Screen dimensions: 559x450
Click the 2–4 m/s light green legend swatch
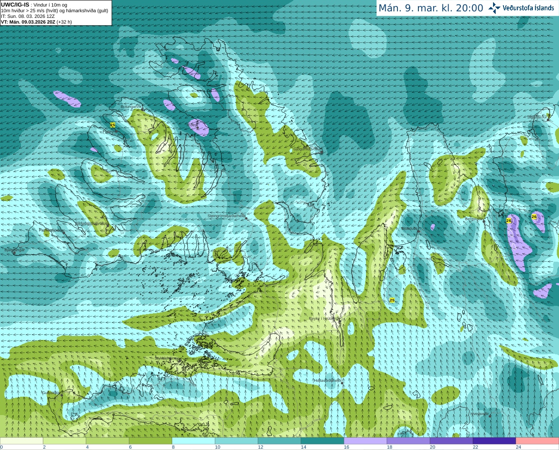(64, 441)
